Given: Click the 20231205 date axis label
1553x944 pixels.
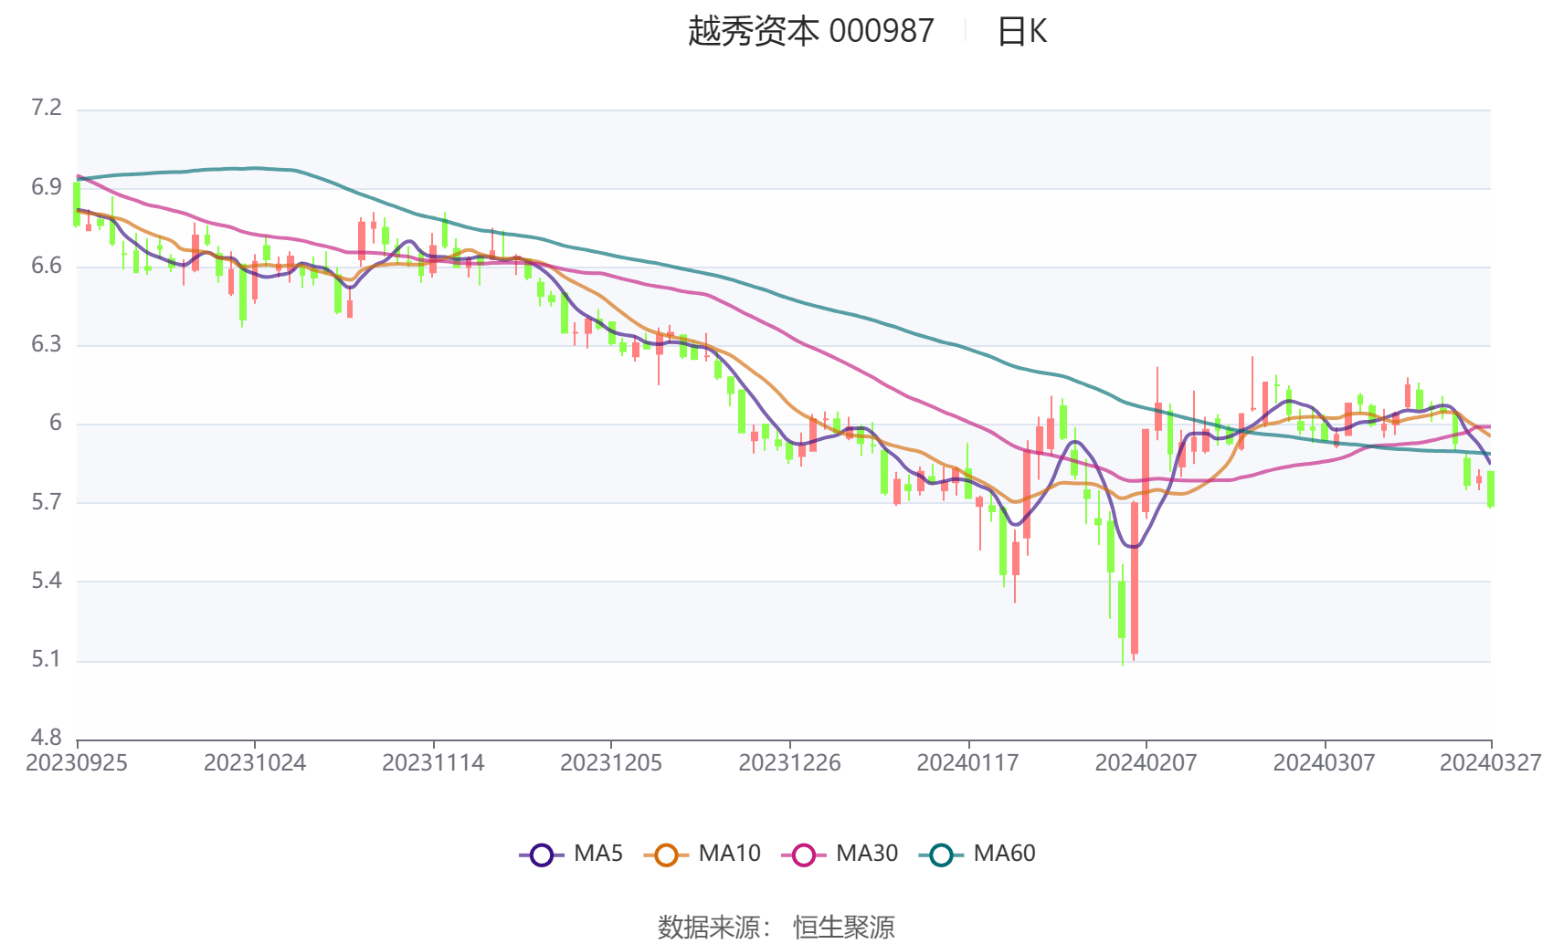Looking at the screenshot, I should (611, 763).
